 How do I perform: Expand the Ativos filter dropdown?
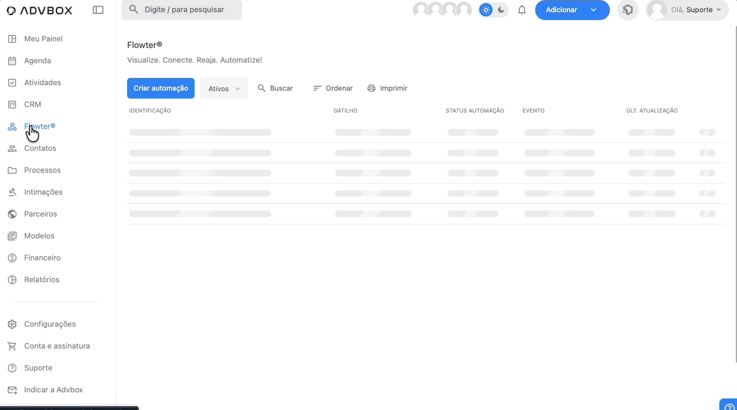[x=224, y=88]
